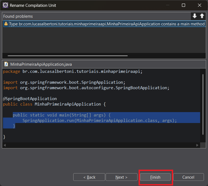The width and height of the screenshot is (208, 186).
Task: Click the Found problems horizontal scrollbar
Action: pyautogui.click(x=68, y=56)
